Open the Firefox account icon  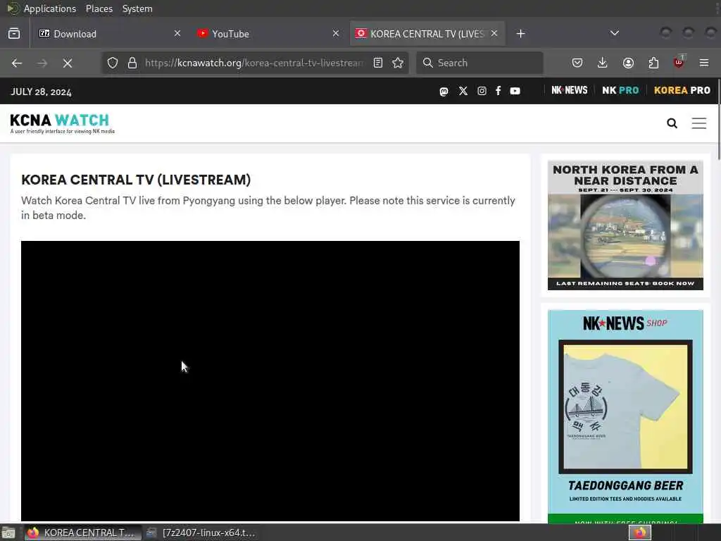628,63
